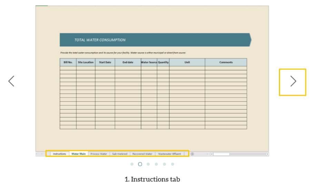Click the add new sheet plus icon
Viewport: 310px width, 185px height.
[x=192, y=154]
